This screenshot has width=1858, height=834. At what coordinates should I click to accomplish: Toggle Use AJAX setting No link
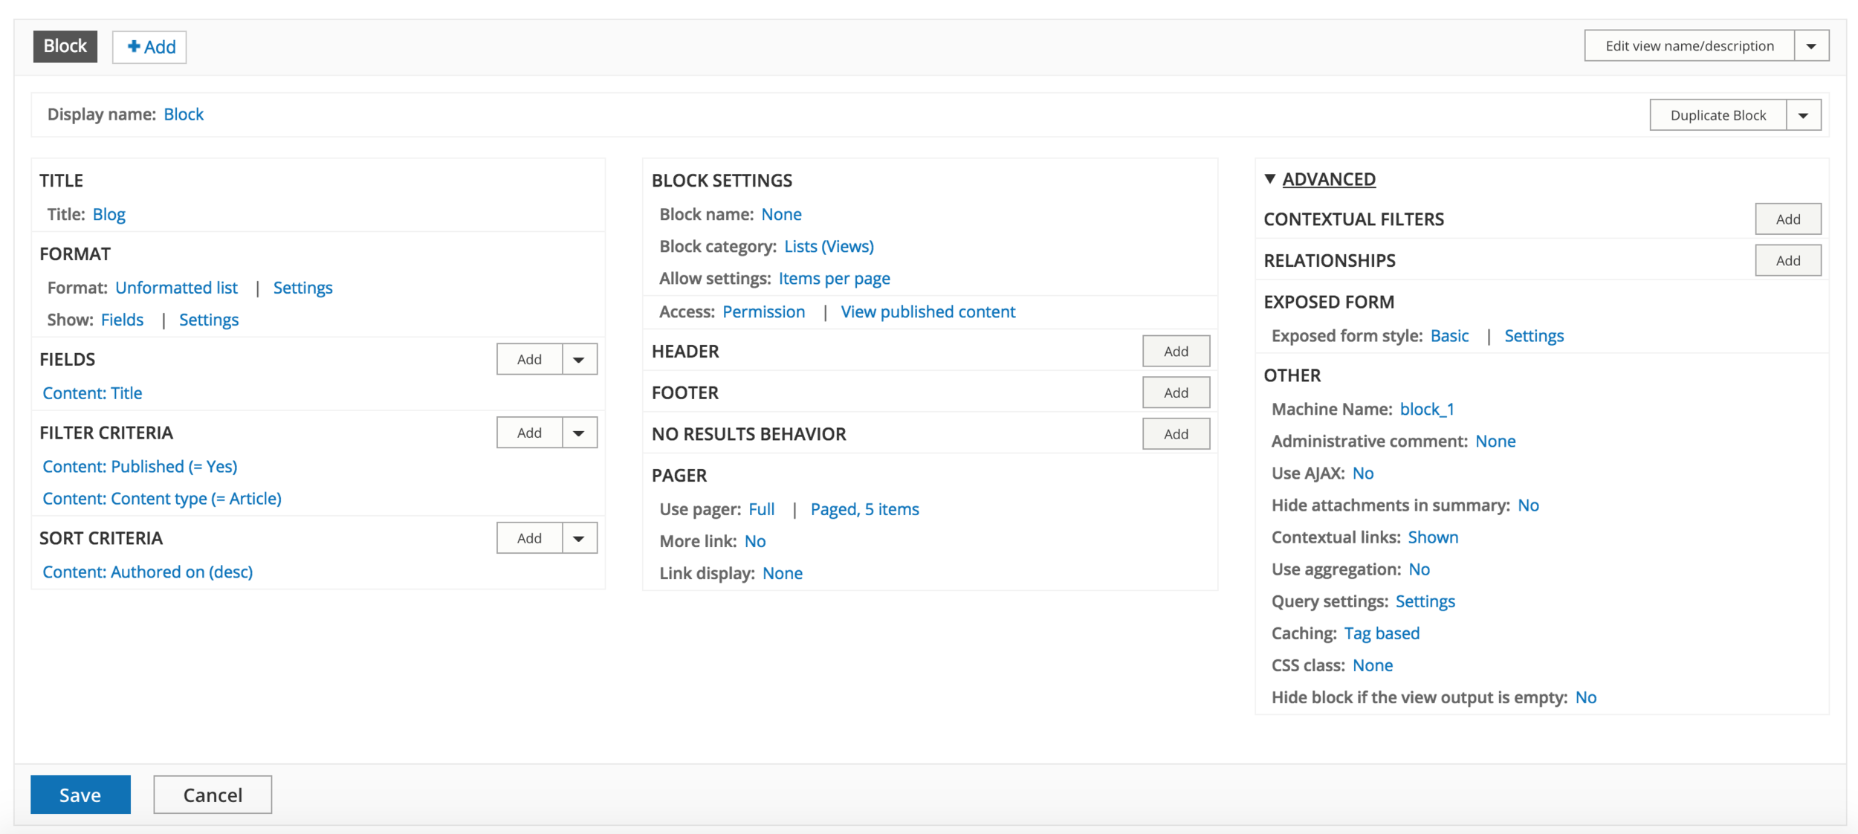coord(1362,473)
